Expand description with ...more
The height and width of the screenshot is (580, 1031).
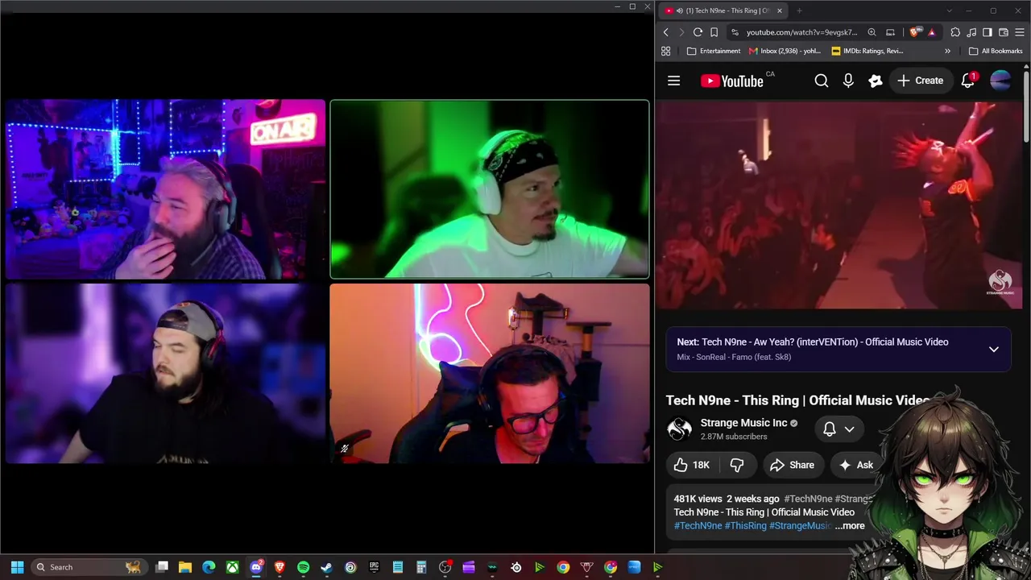pyautogui.click(x=850, y=526)
